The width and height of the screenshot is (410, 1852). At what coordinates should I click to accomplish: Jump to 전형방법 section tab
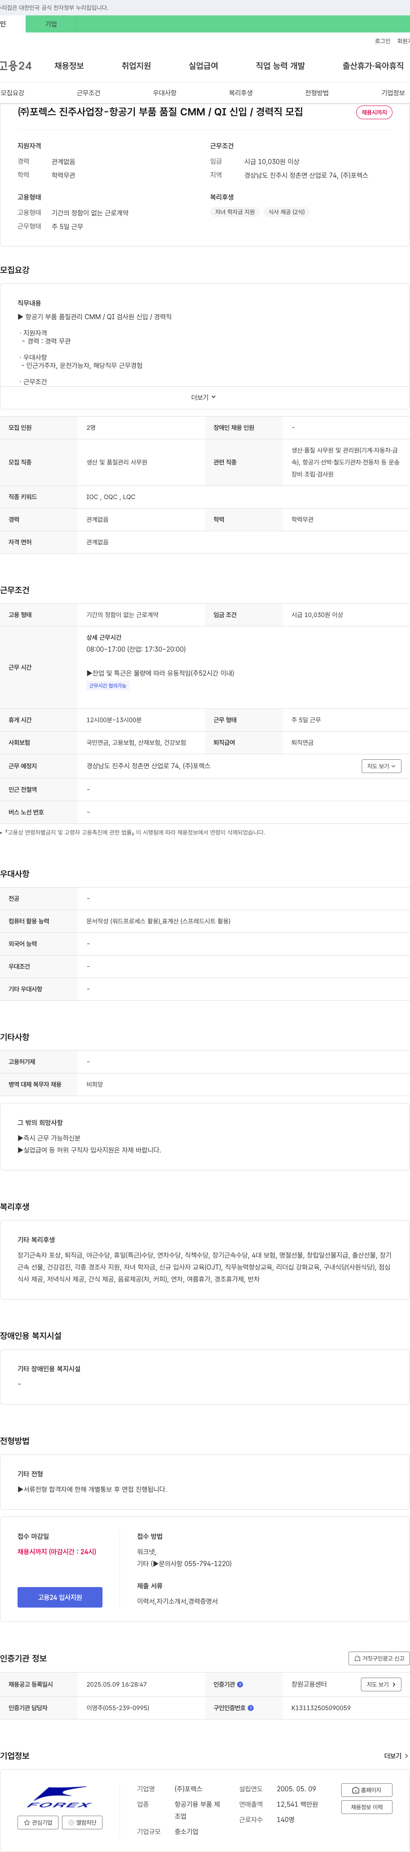(x=316, y=93)
